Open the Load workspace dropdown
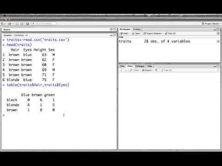This screenshot has width=222, height=166. (124, 33)
